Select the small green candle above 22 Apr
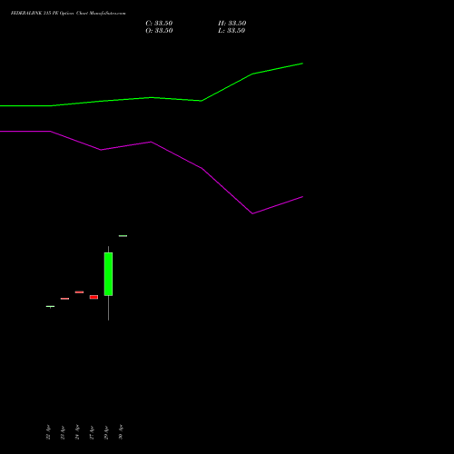This screenshot has width=454, height=454. pos(50,306)
